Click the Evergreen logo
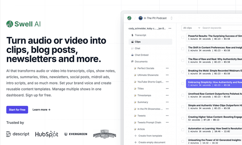Viewport: 242px width, 145px height. tap(76, 134)
